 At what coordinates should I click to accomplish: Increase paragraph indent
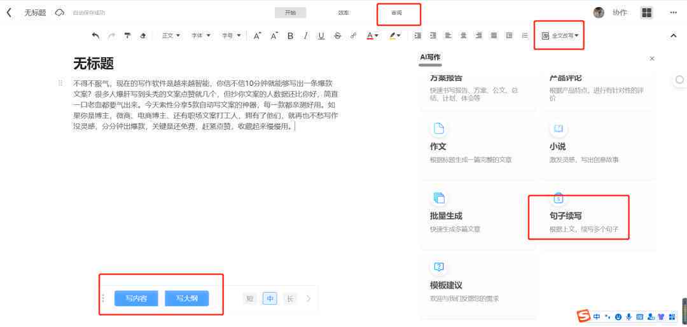pos(418,36)
